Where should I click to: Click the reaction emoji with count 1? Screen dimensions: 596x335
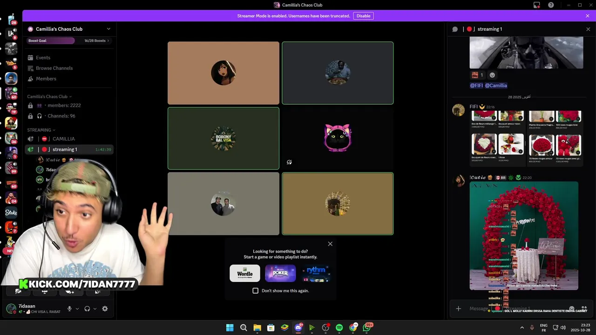click(478, 75)
